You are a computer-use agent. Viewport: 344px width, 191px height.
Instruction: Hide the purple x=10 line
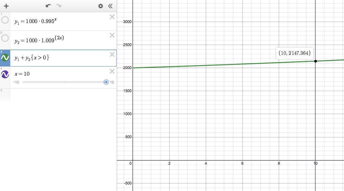click(5, 74)
